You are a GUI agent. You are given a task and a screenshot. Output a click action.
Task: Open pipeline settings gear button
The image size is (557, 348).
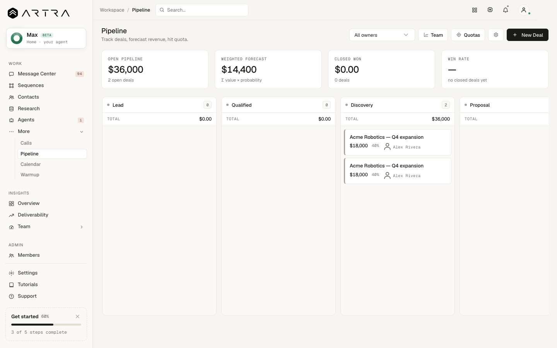pos(496,35)
